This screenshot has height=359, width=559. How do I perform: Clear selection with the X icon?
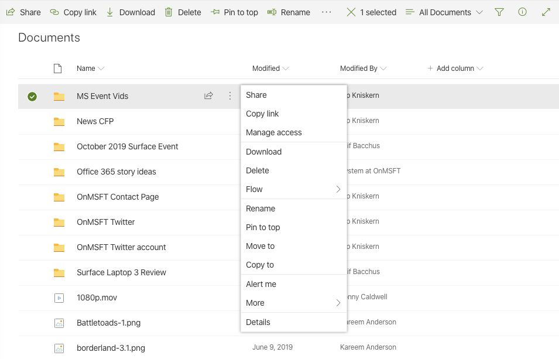coord(351,12)
